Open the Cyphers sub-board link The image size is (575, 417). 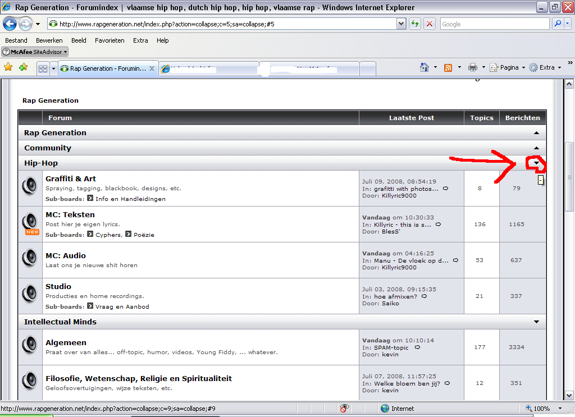pyautogui.click(x=108, y=235)
